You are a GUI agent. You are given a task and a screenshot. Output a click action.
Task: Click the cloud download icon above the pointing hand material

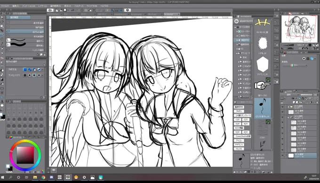[x=268, y=80]
